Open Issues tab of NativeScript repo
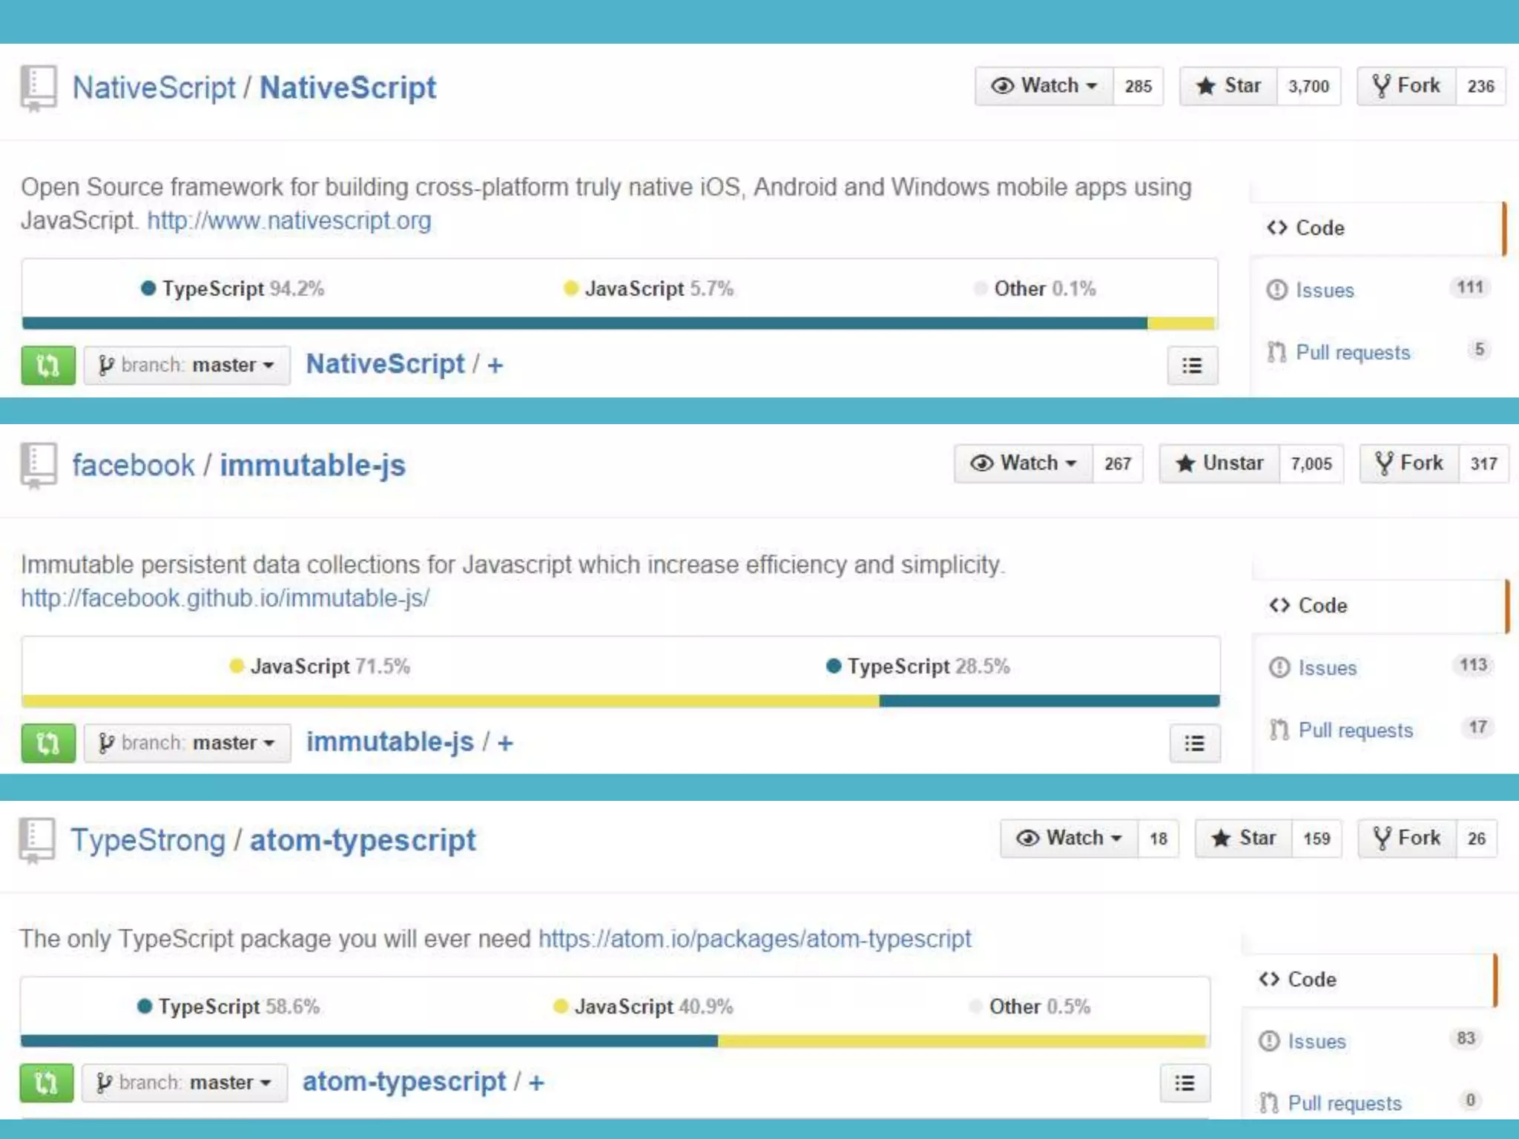This screenshot has height=1139, width=1519. click(x=1324, y=290)
